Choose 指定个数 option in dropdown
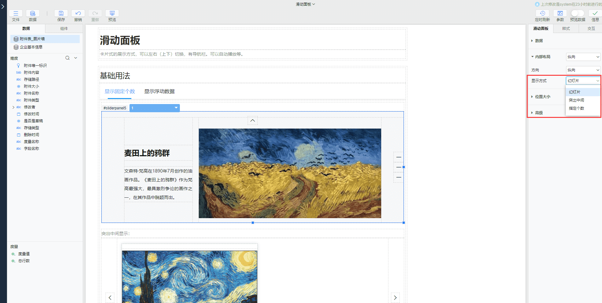This screenshot has width=602, height=303. pyautogui.click(x=576, y=108)
